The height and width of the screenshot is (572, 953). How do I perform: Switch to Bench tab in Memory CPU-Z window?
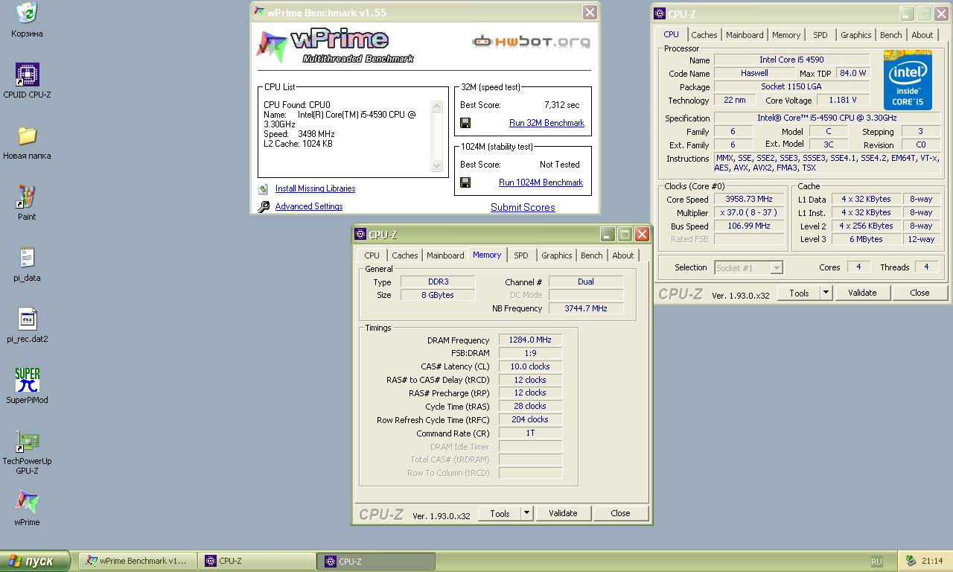point(592,255)
